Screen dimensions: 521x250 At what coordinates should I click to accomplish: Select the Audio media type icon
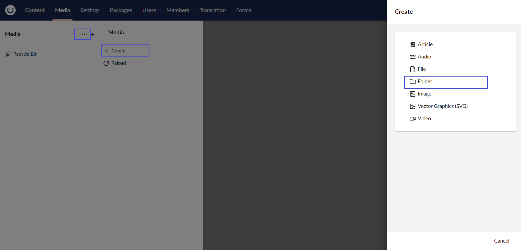(x=412, y=57)
